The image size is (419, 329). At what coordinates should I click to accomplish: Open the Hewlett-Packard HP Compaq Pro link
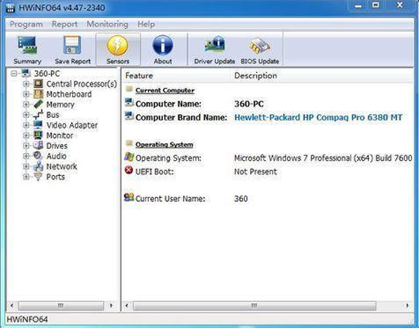(318, 117)
